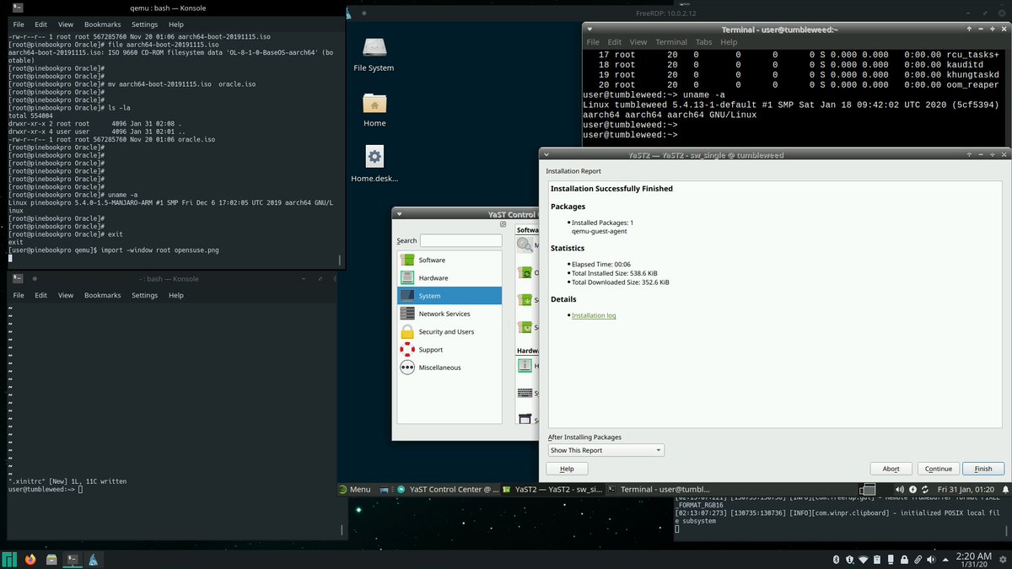
Task: Open Bookmarks menu in qemu Konsole
Action: tap(102, 24)
